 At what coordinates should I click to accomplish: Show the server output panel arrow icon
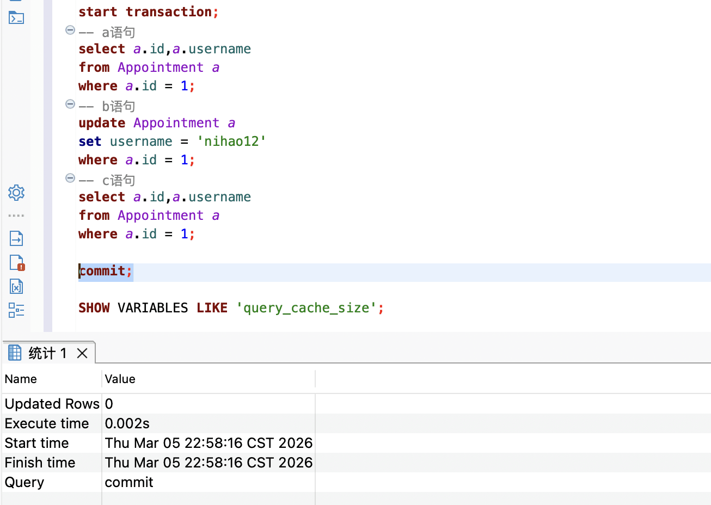[16, 238]
